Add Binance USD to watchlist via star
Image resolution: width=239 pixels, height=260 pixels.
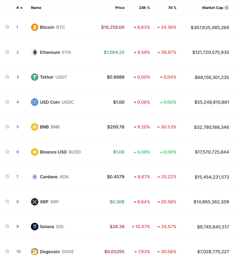[7, 152]
